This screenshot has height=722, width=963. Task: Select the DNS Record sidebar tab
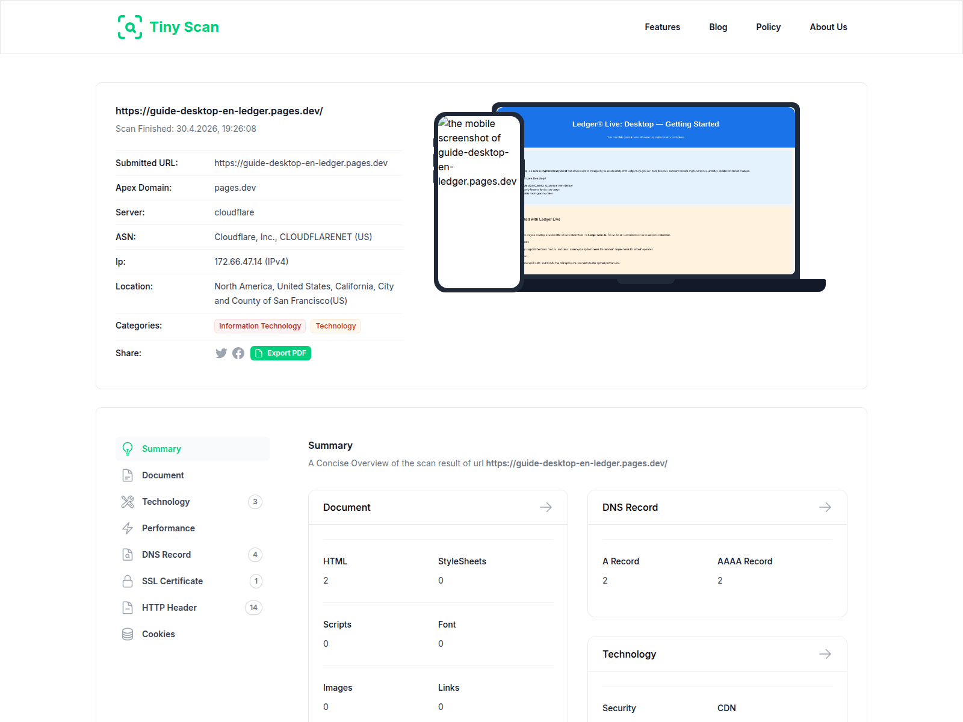(193, 555)
